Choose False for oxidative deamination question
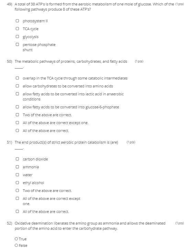 point(16,245)
